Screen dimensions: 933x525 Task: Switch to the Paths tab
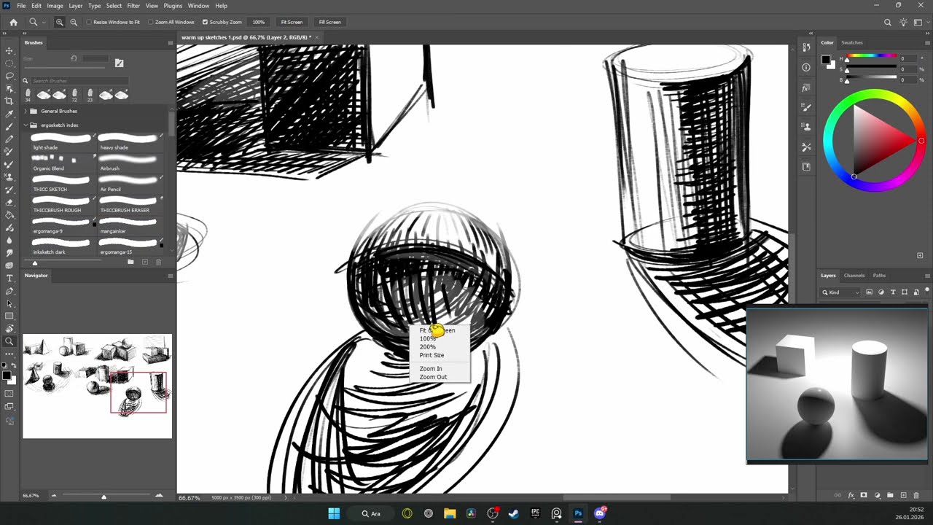(x=879, y=276)
